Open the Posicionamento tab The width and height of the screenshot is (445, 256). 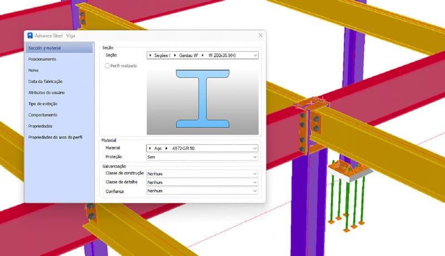[x=42, y=59]
